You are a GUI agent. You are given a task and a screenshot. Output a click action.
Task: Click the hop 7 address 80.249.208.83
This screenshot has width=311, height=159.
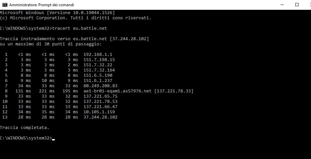(101, 86)
